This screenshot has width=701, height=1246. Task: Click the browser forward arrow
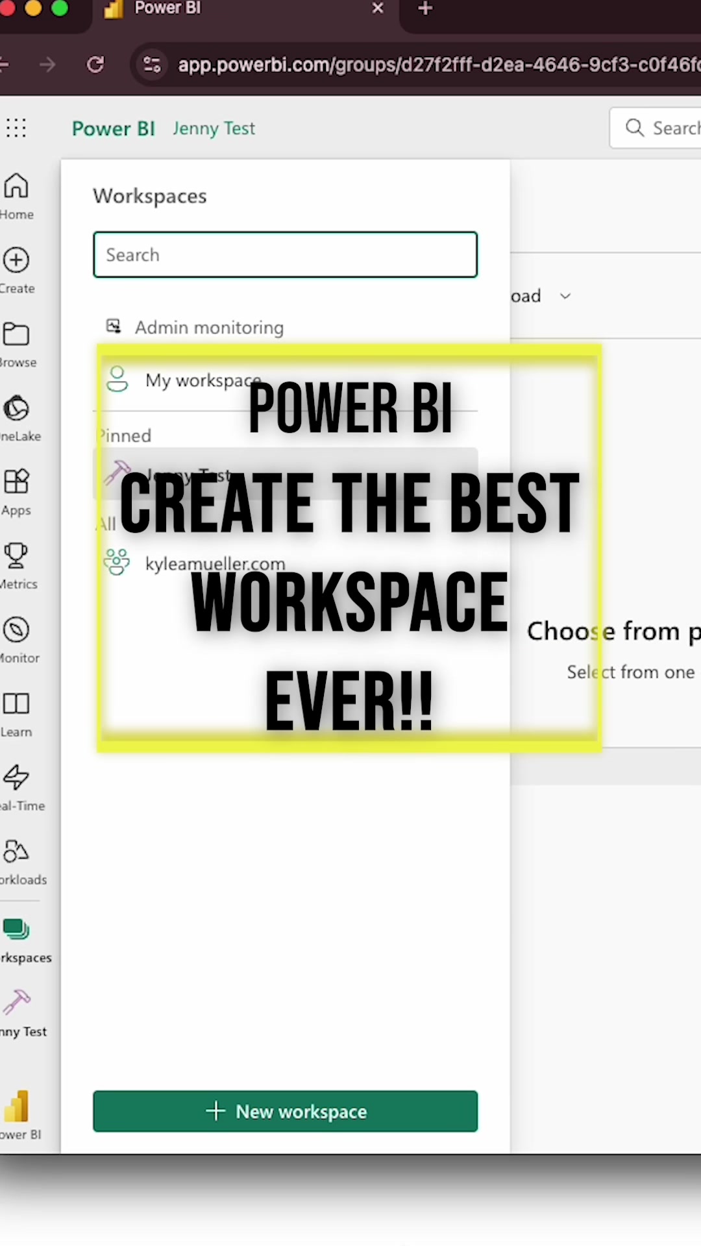[47, 64]
